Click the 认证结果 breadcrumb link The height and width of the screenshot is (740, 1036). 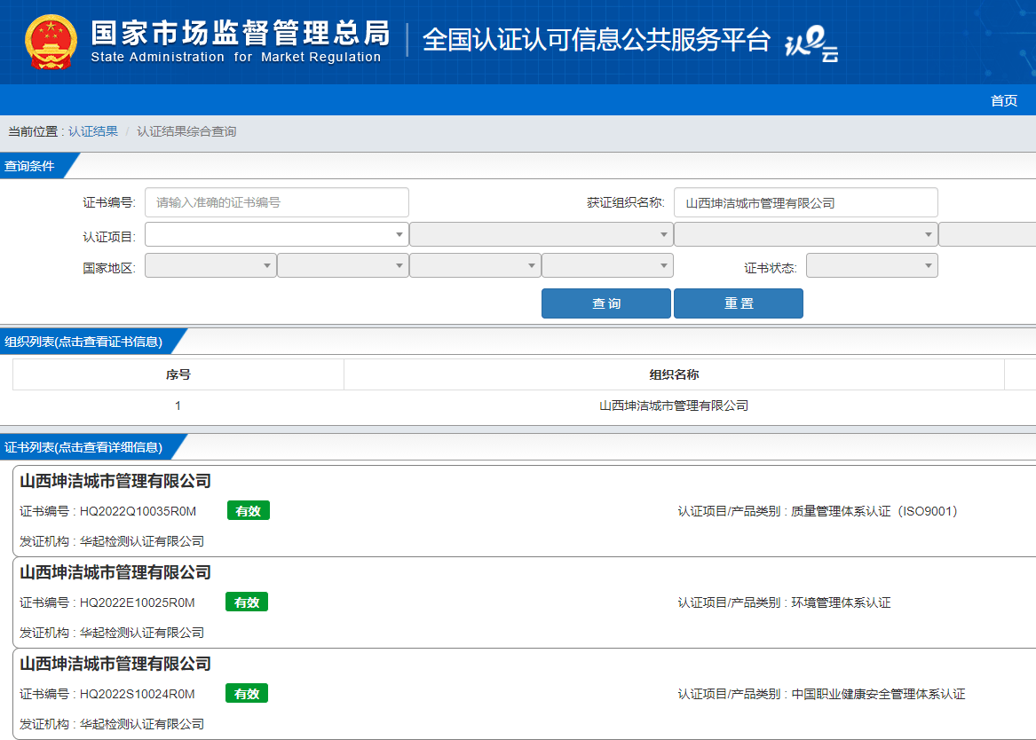[93, 131]
